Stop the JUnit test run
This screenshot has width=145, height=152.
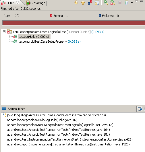(x=120, y=3)
